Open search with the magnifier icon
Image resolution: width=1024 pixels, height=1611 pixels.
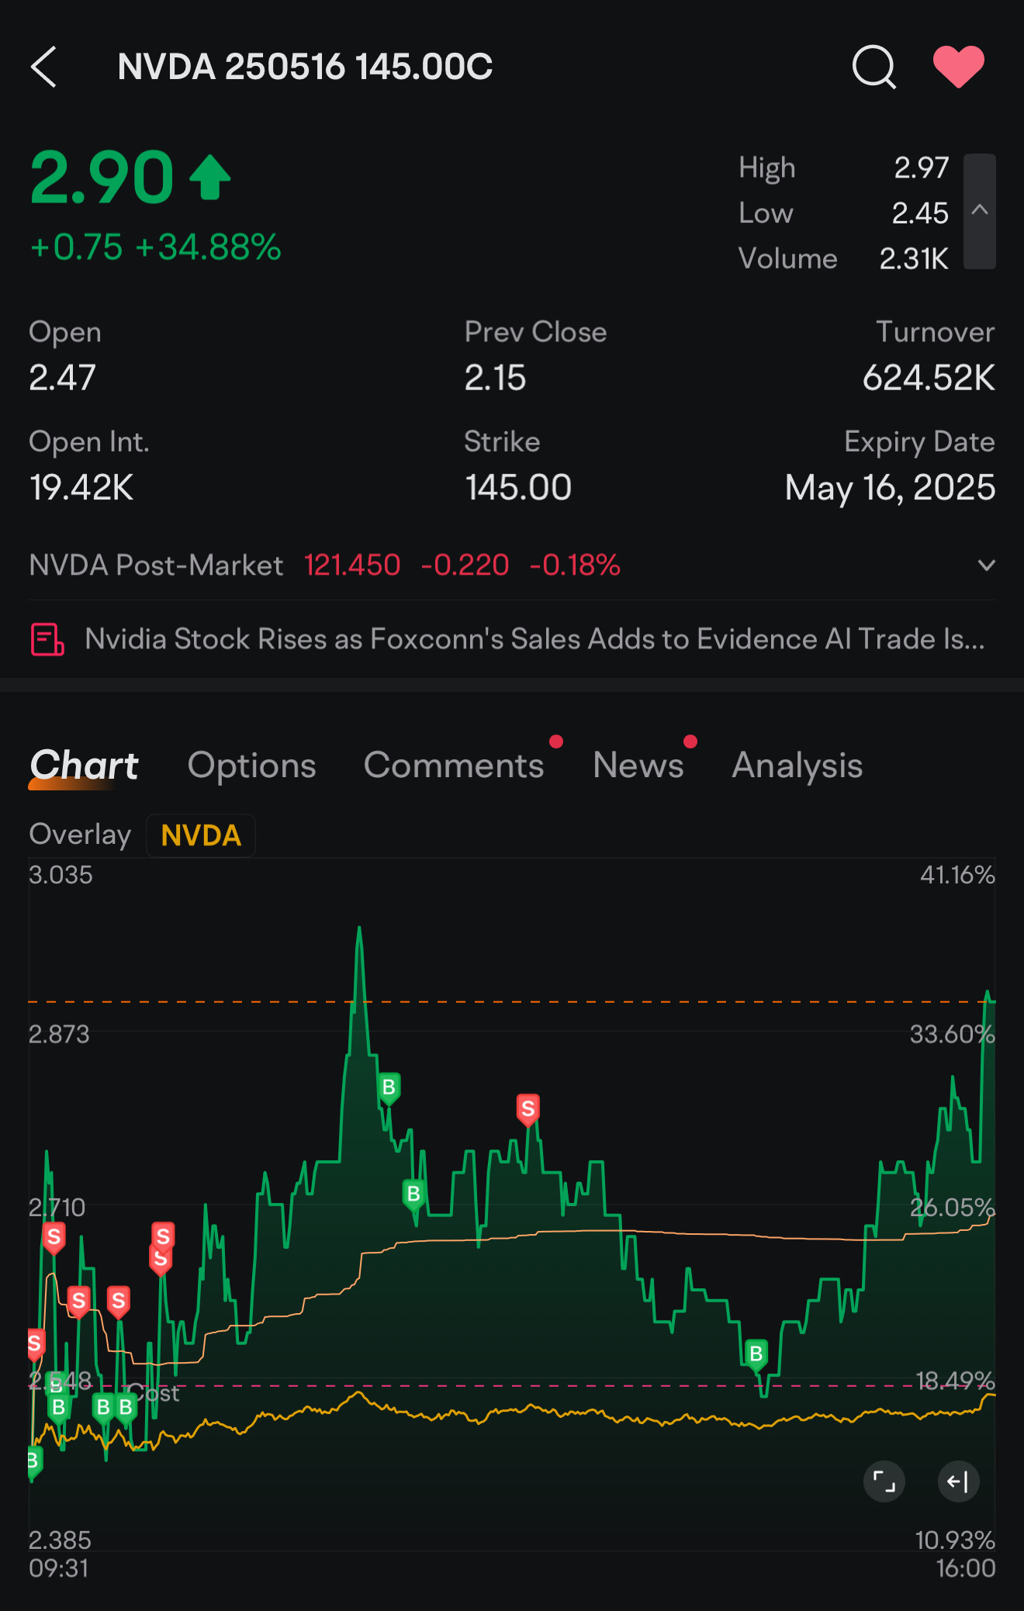pos(874,67)
